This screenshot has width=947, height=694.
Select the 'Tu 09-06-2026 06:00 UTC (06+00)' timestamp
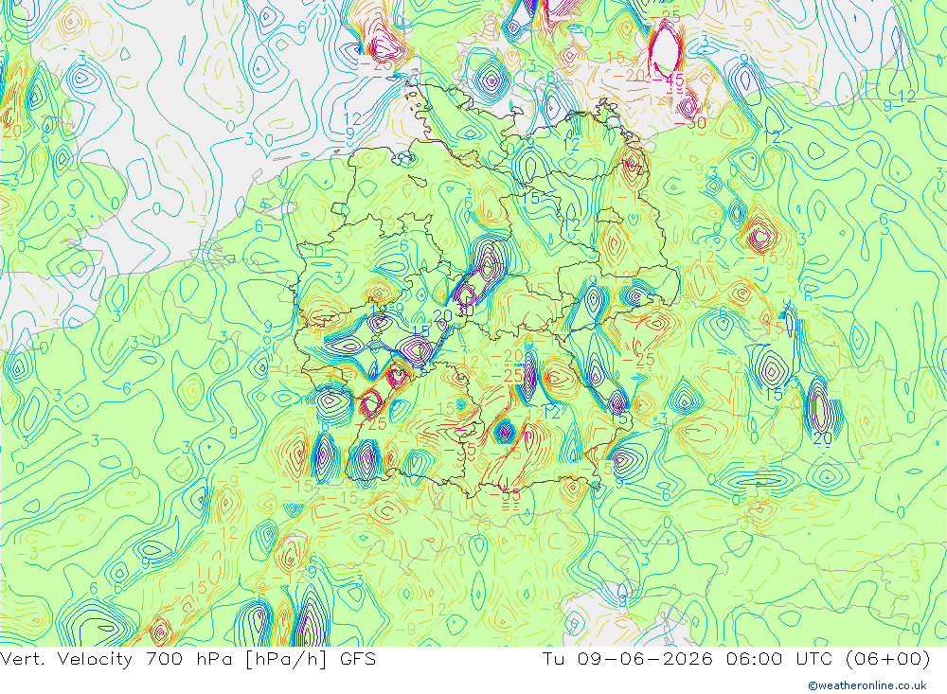coord(736,659)
